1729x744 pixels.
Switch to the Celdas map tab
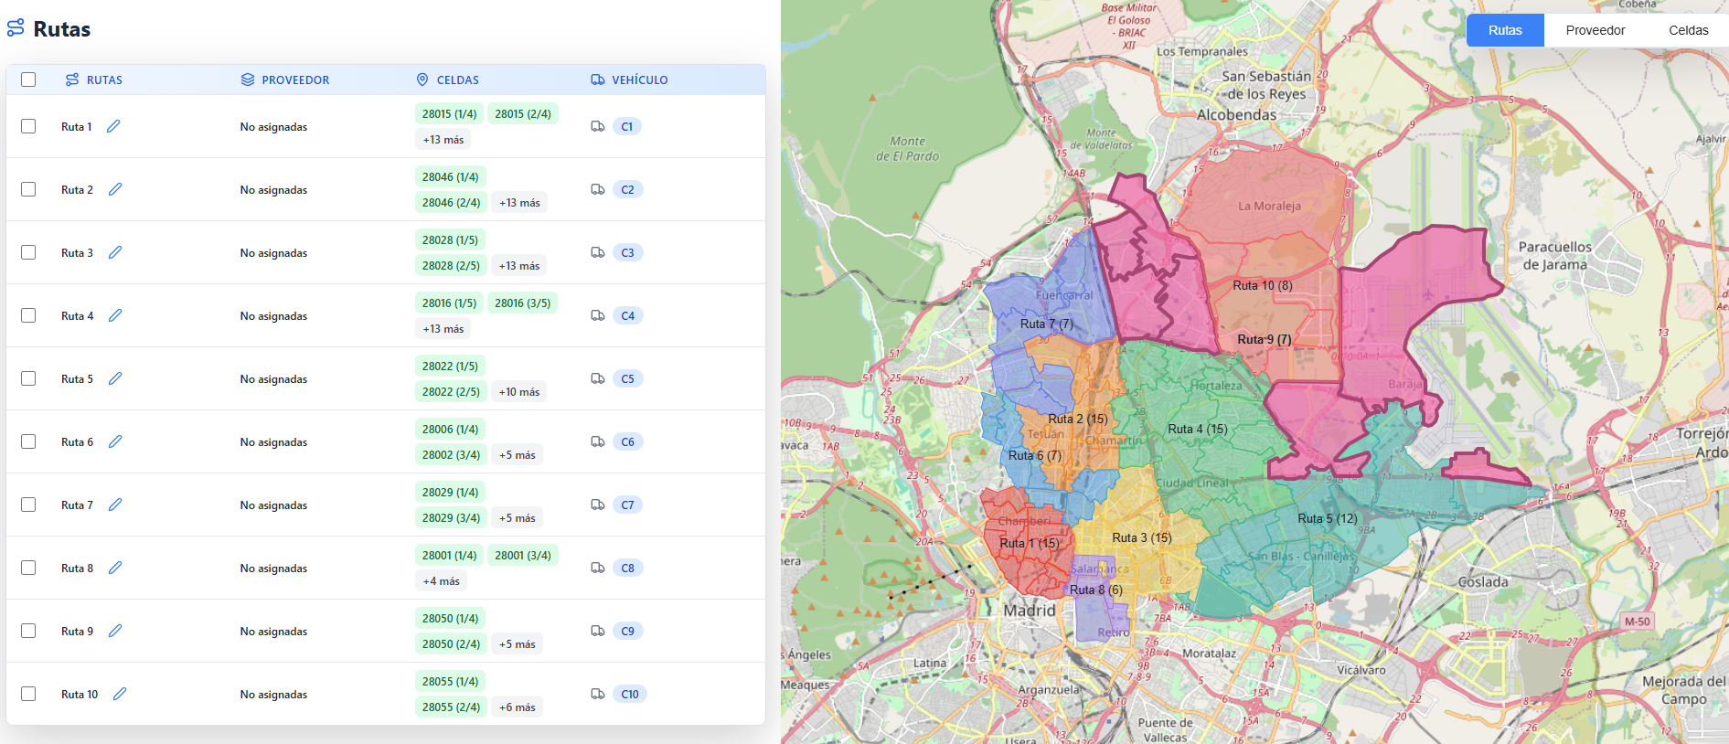(1688, 30)
